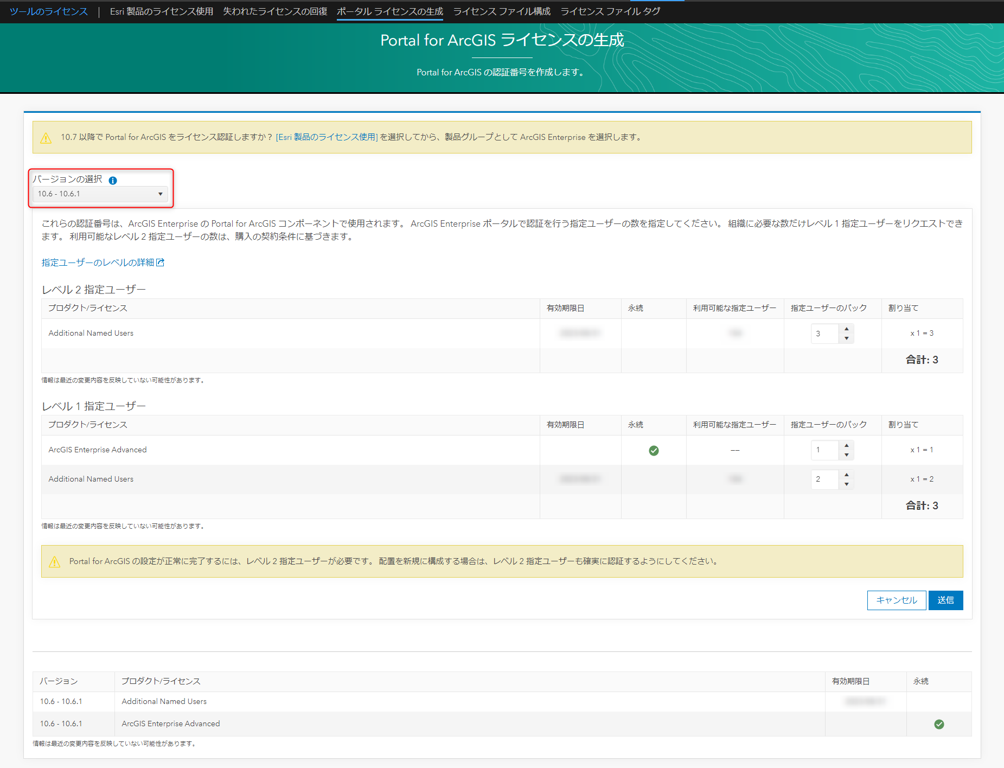Click the external link icon after 指定ユーザーのレベルの詳細
The image size is (1004, 768).
pos(160,263)
